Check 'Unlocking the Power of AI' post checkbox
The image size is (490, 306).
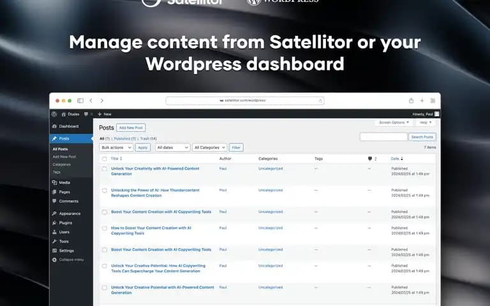105,191
